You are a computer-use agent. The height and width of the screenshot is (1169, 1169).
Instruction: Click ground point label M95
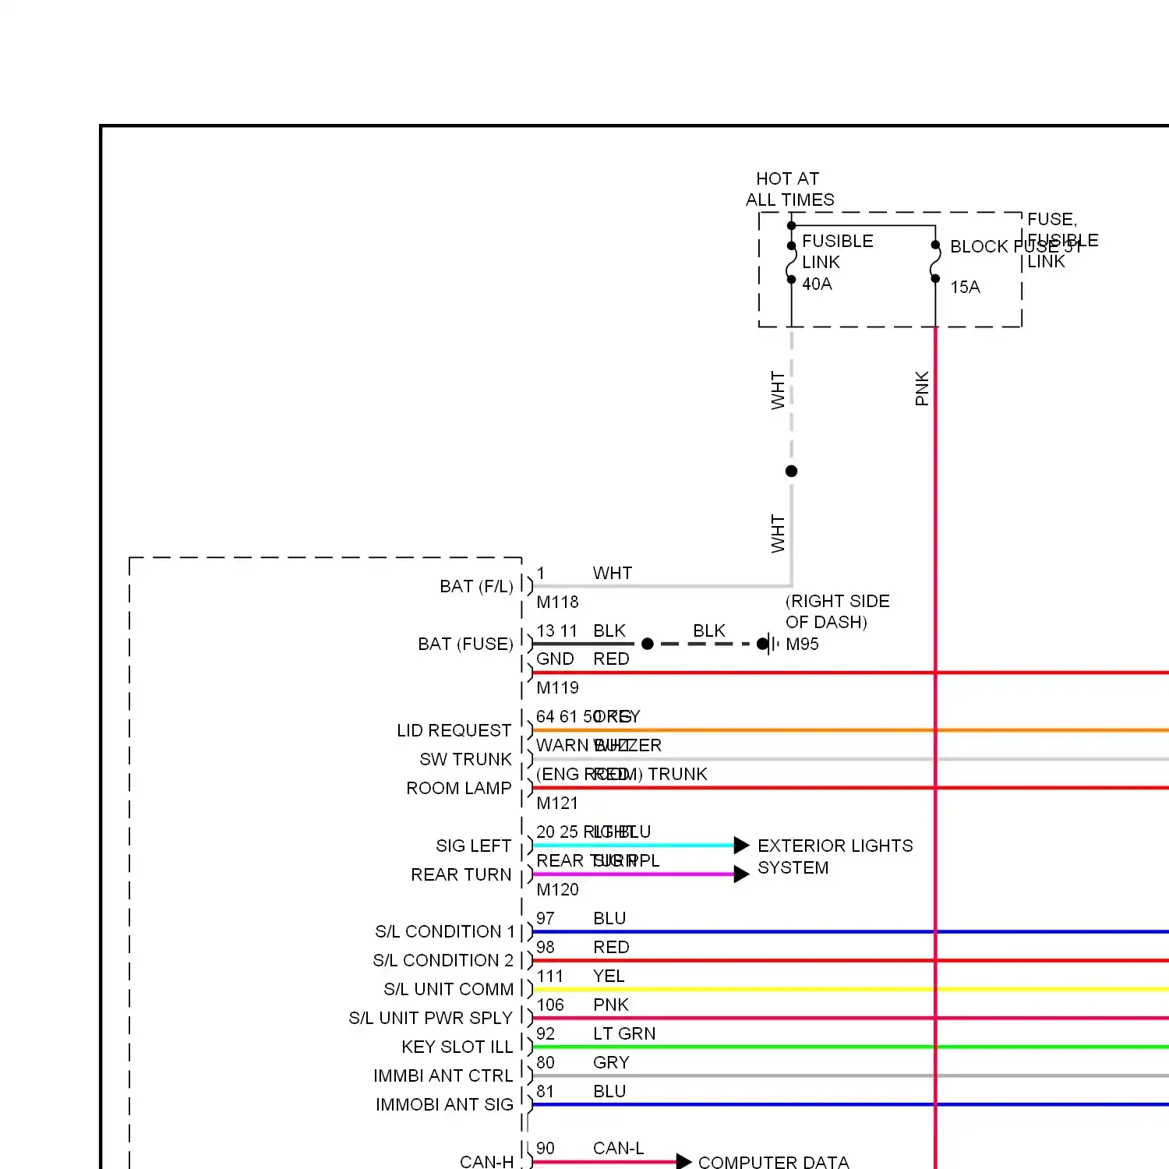[802, 644]
